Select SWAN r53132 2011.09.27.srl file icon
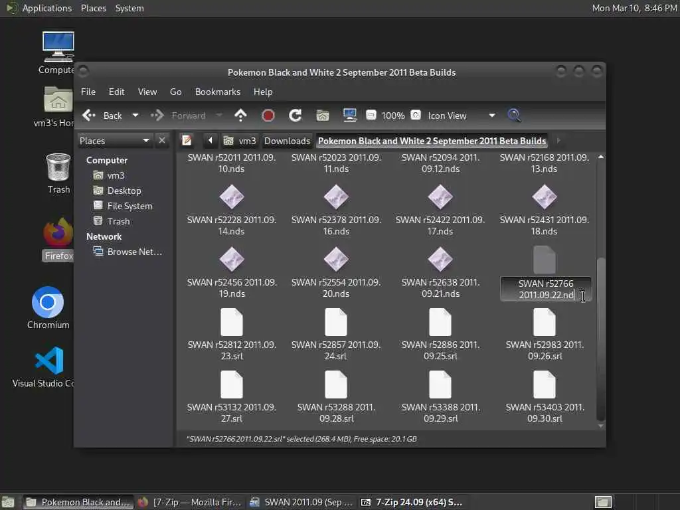Viewport: 680px width, 510px height. click(x=232, y=384)
